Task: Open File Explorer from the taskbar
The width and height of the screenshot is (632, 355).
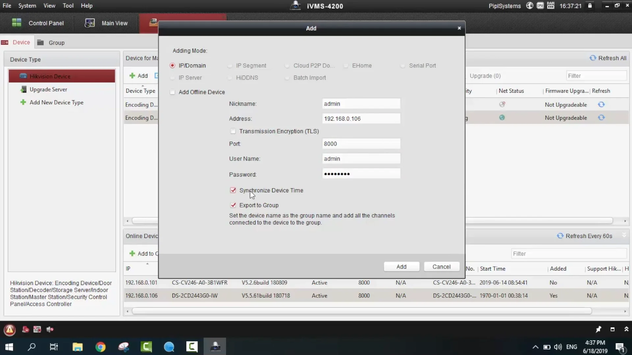Action: click(x=78, y=347)
